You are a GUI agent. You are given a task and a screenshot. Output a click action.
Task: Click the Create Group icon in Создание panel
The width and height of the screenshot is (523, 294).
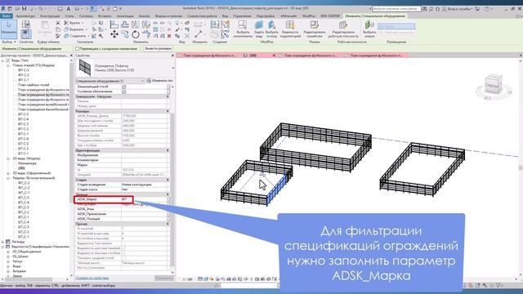[226, 24]
